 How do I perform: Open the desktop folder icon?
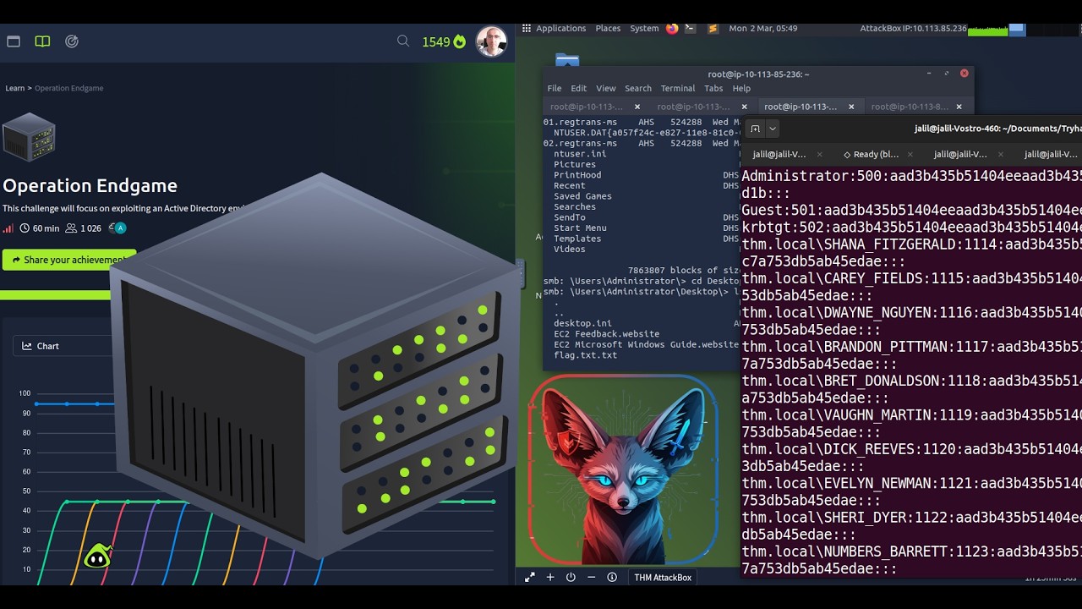[567, 59]
